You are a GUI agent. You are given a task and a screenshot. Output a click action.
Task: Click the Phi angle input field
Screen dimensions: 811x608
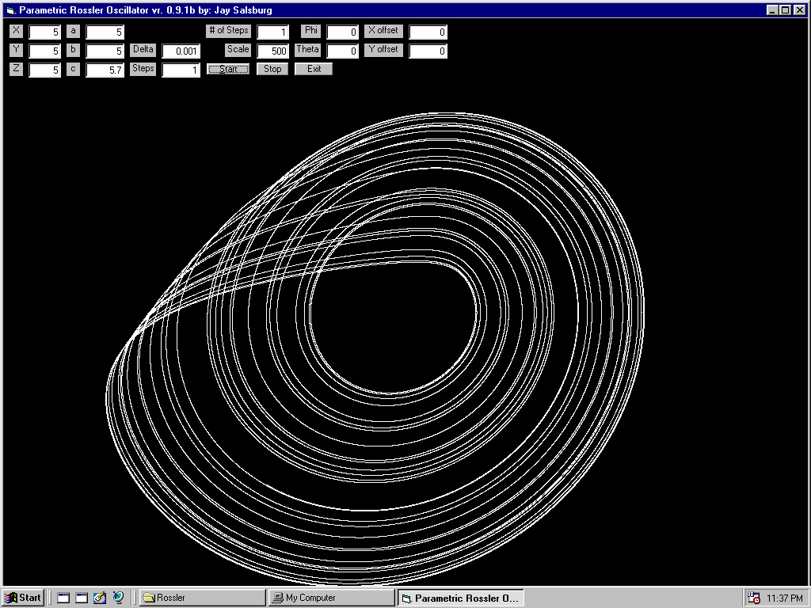pos(343,32)
